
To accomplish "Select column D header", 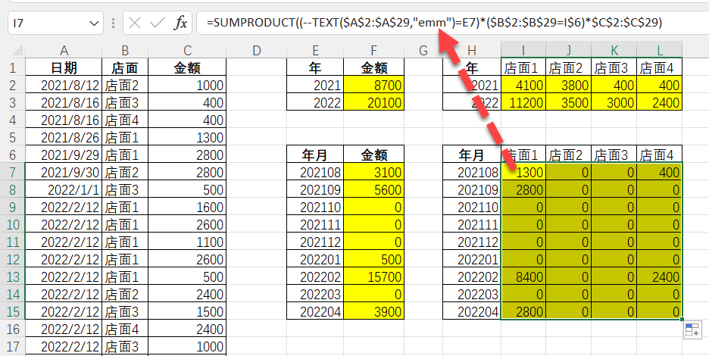I will [x=256, y=50].
